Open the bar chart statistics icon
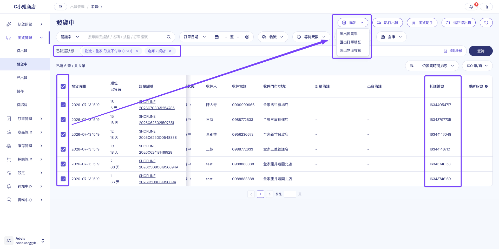499x249 pixels. click(486, 7)
